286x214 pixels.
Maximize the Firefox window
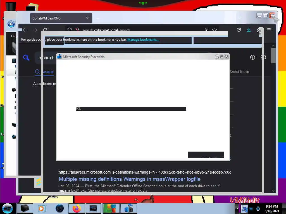[x=266, y=16]
